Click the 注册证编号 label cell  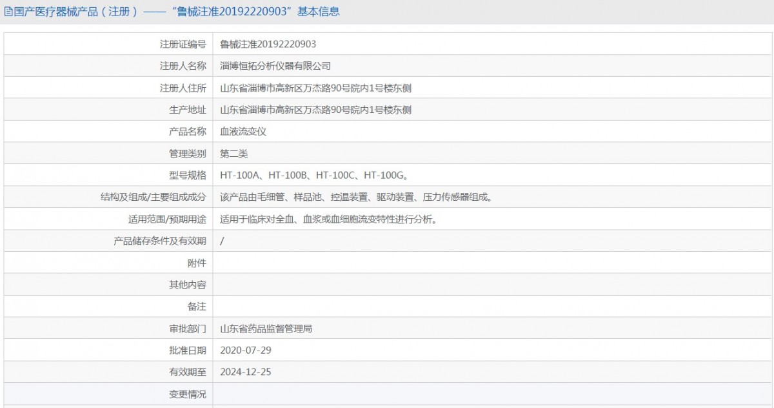click(183, 44)
